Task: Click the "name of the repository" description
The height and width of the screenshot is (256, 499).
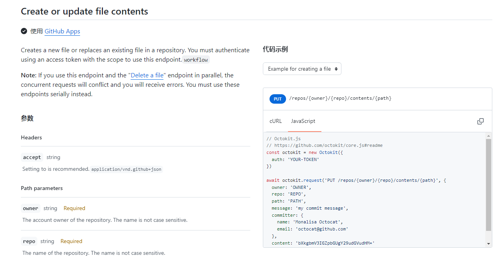Action: (x=94, y=253)
